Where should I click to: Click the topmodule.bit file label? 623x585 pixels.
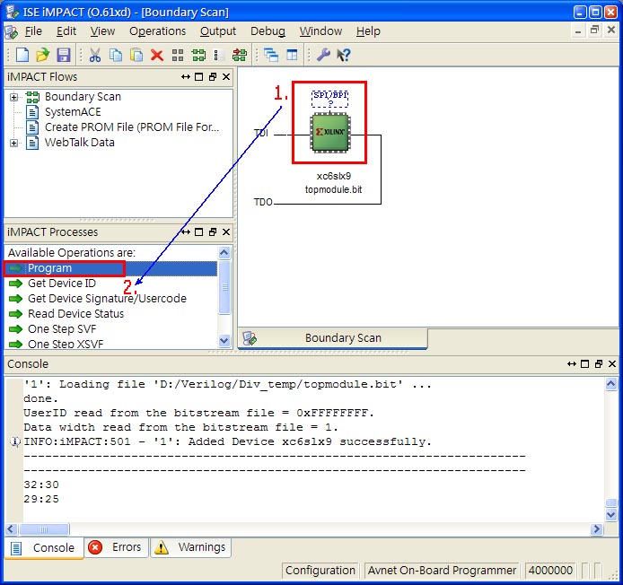pos(333,189)
